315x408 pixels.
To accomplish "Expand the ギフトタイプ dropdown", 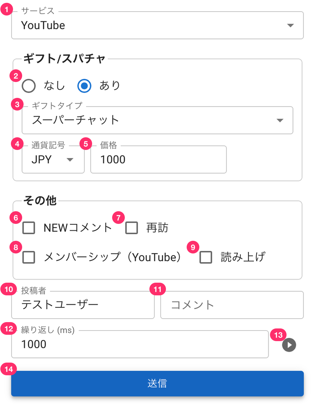I will coord(157,120).
